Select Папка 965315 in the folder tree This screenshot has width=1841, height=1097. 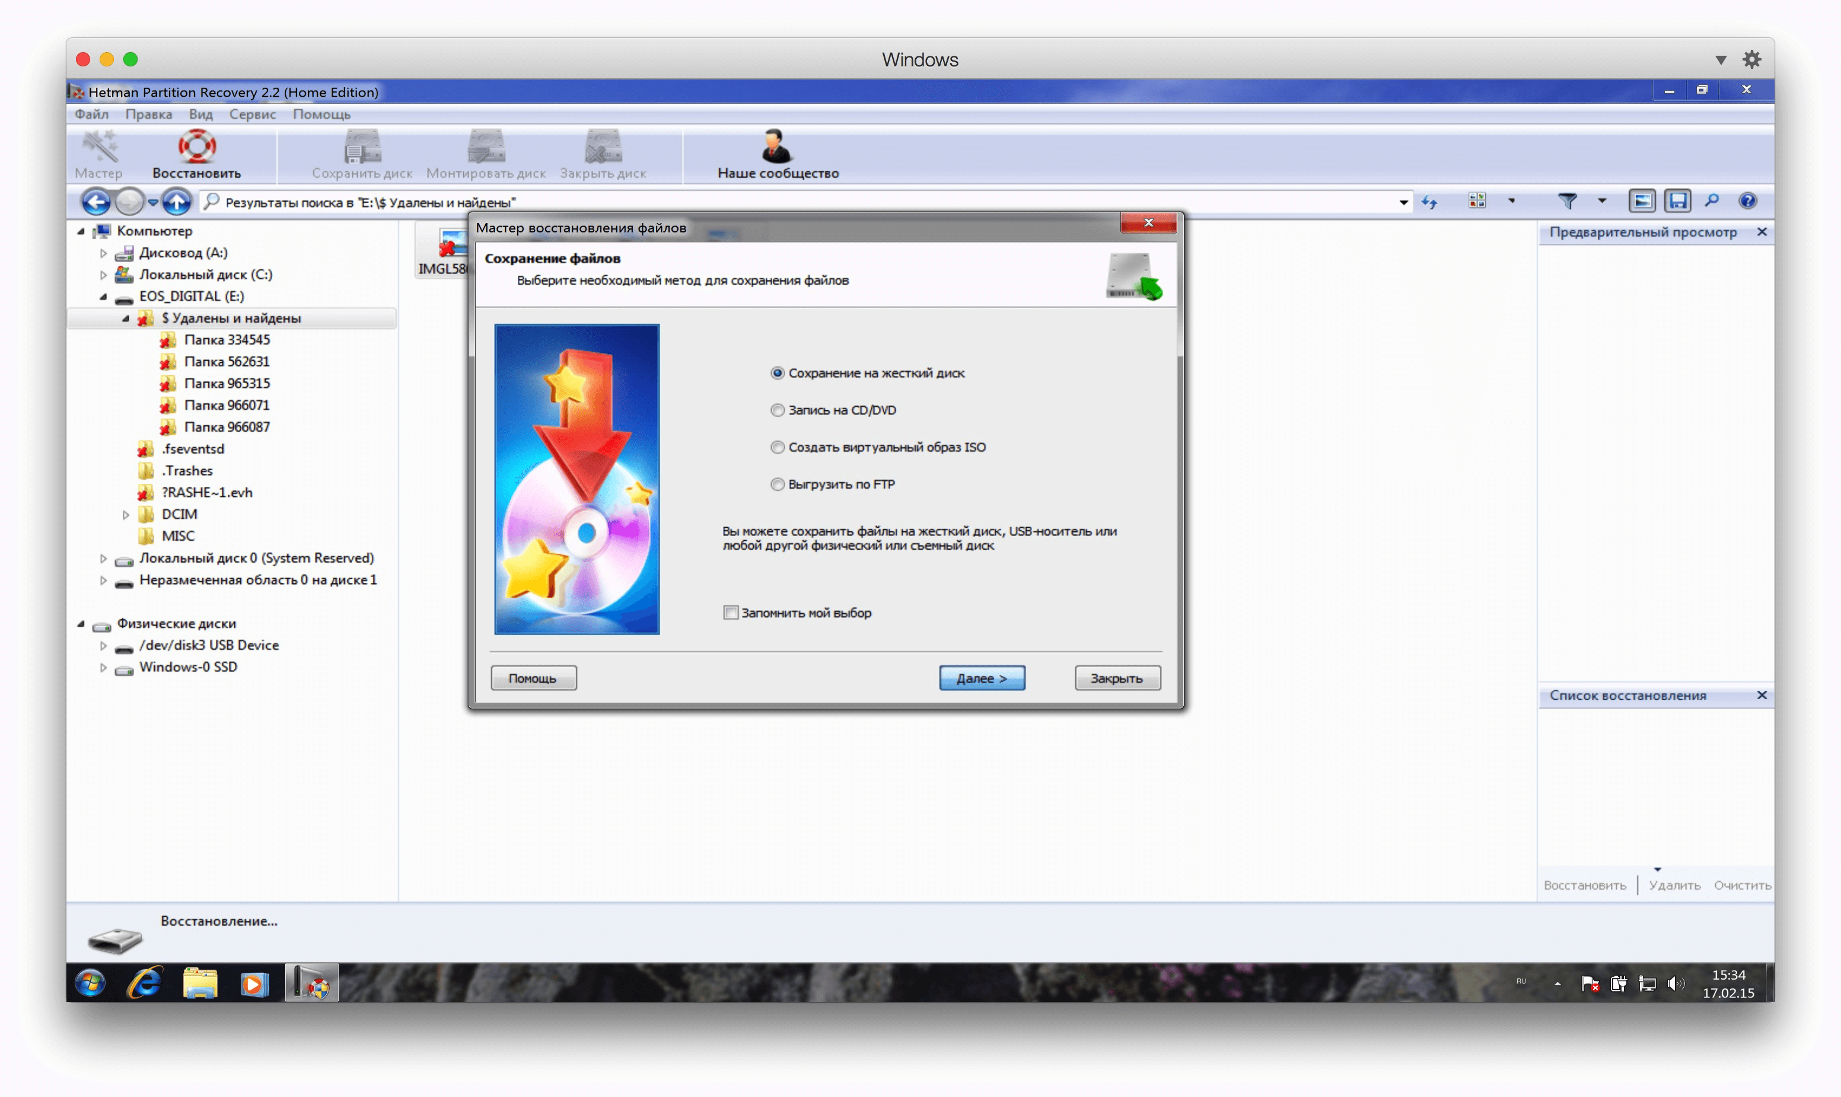coord(226,384)
